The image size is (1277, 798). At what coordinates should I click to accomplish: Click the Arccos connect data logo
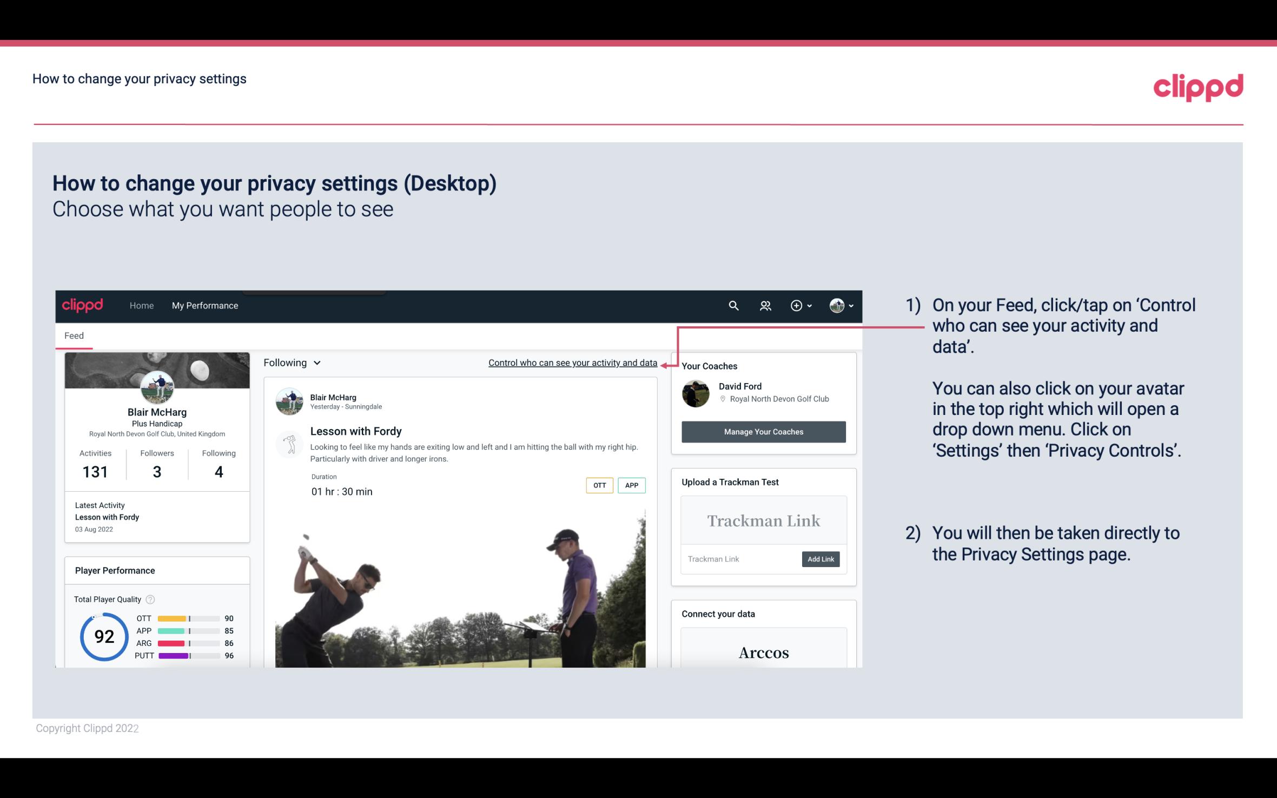[763, 652]
